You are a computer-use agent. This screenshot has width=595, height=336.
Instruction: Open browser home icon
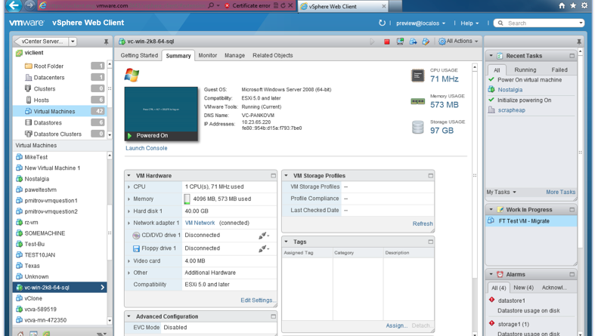[x=562, y=5]
